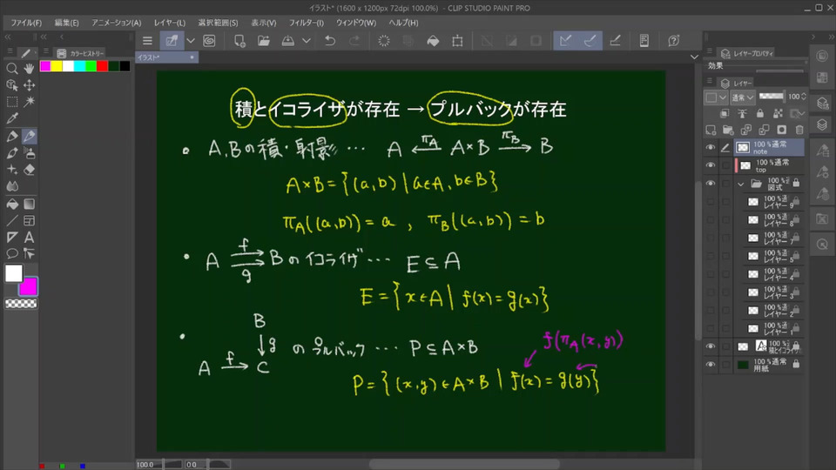Image resolution: width=836 pixels, height=470 pixels.
Task: Select the Figure line tool
Action: [11, 220]
